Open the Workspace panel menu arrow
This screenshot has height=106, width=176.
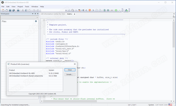[x=33, y=14]
